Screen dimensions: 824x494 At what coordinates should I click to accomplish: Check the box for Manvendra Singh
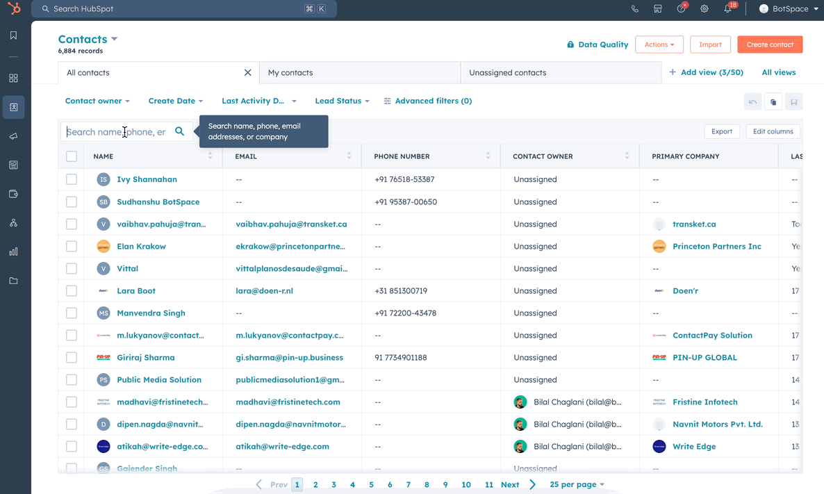click(x=72, y=313)
